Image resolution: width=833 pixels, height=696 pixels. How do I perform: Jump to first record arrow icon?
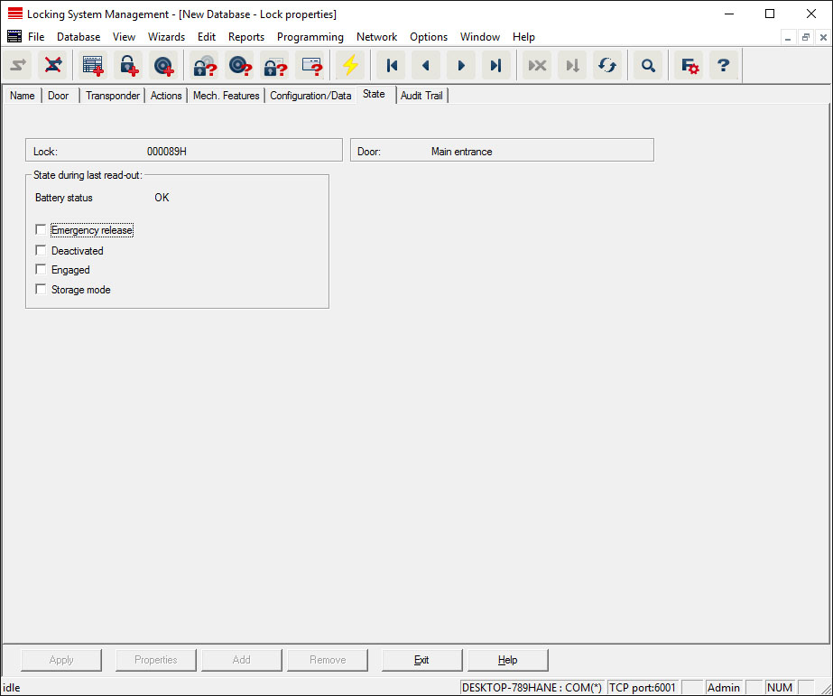(392, 66)
